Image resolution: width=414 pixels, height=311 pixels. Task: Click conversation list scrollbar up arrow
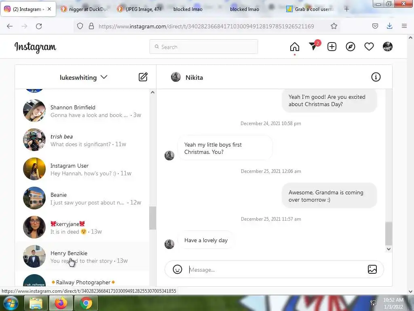tap(152, 92)
